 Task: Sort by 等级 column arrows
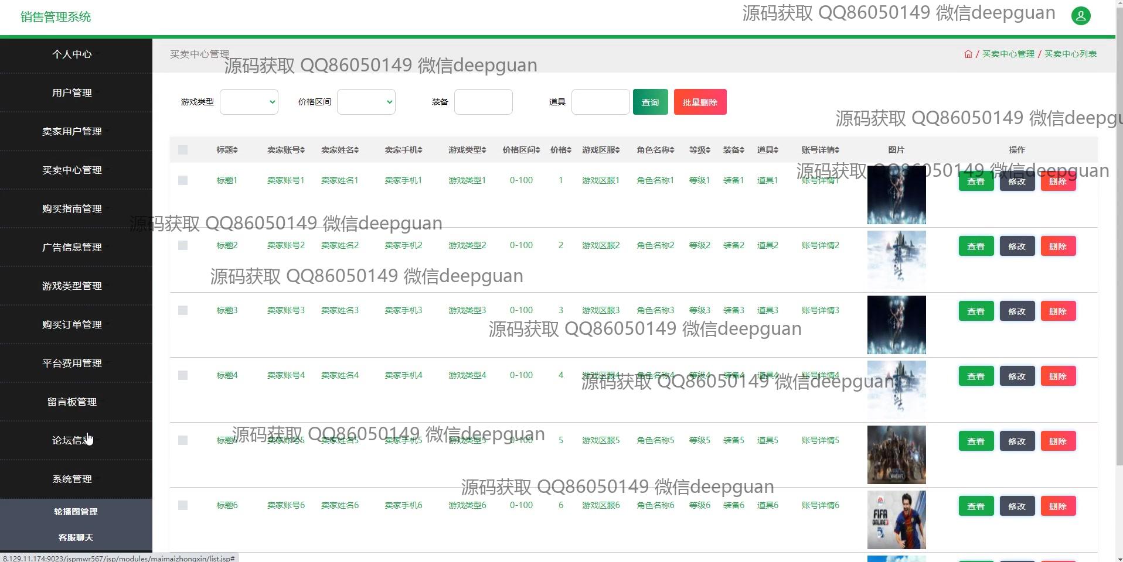point(708,150)
